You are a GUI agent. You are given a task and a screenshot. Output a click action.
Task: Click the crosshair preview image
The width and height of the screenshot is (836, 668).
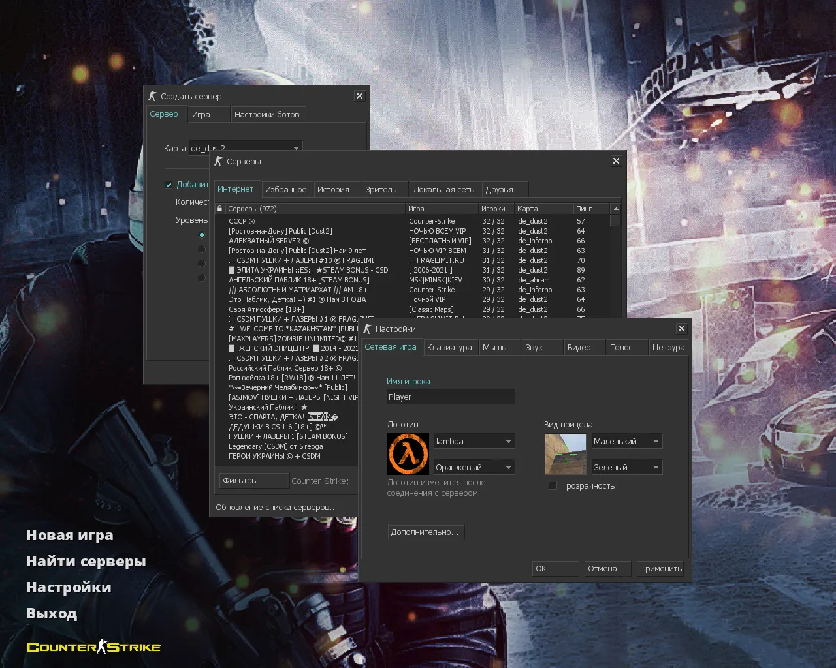pos(566,454)
